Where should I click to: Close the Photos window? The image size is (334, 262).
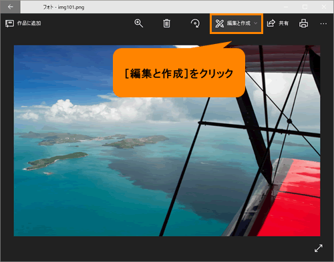324,7
